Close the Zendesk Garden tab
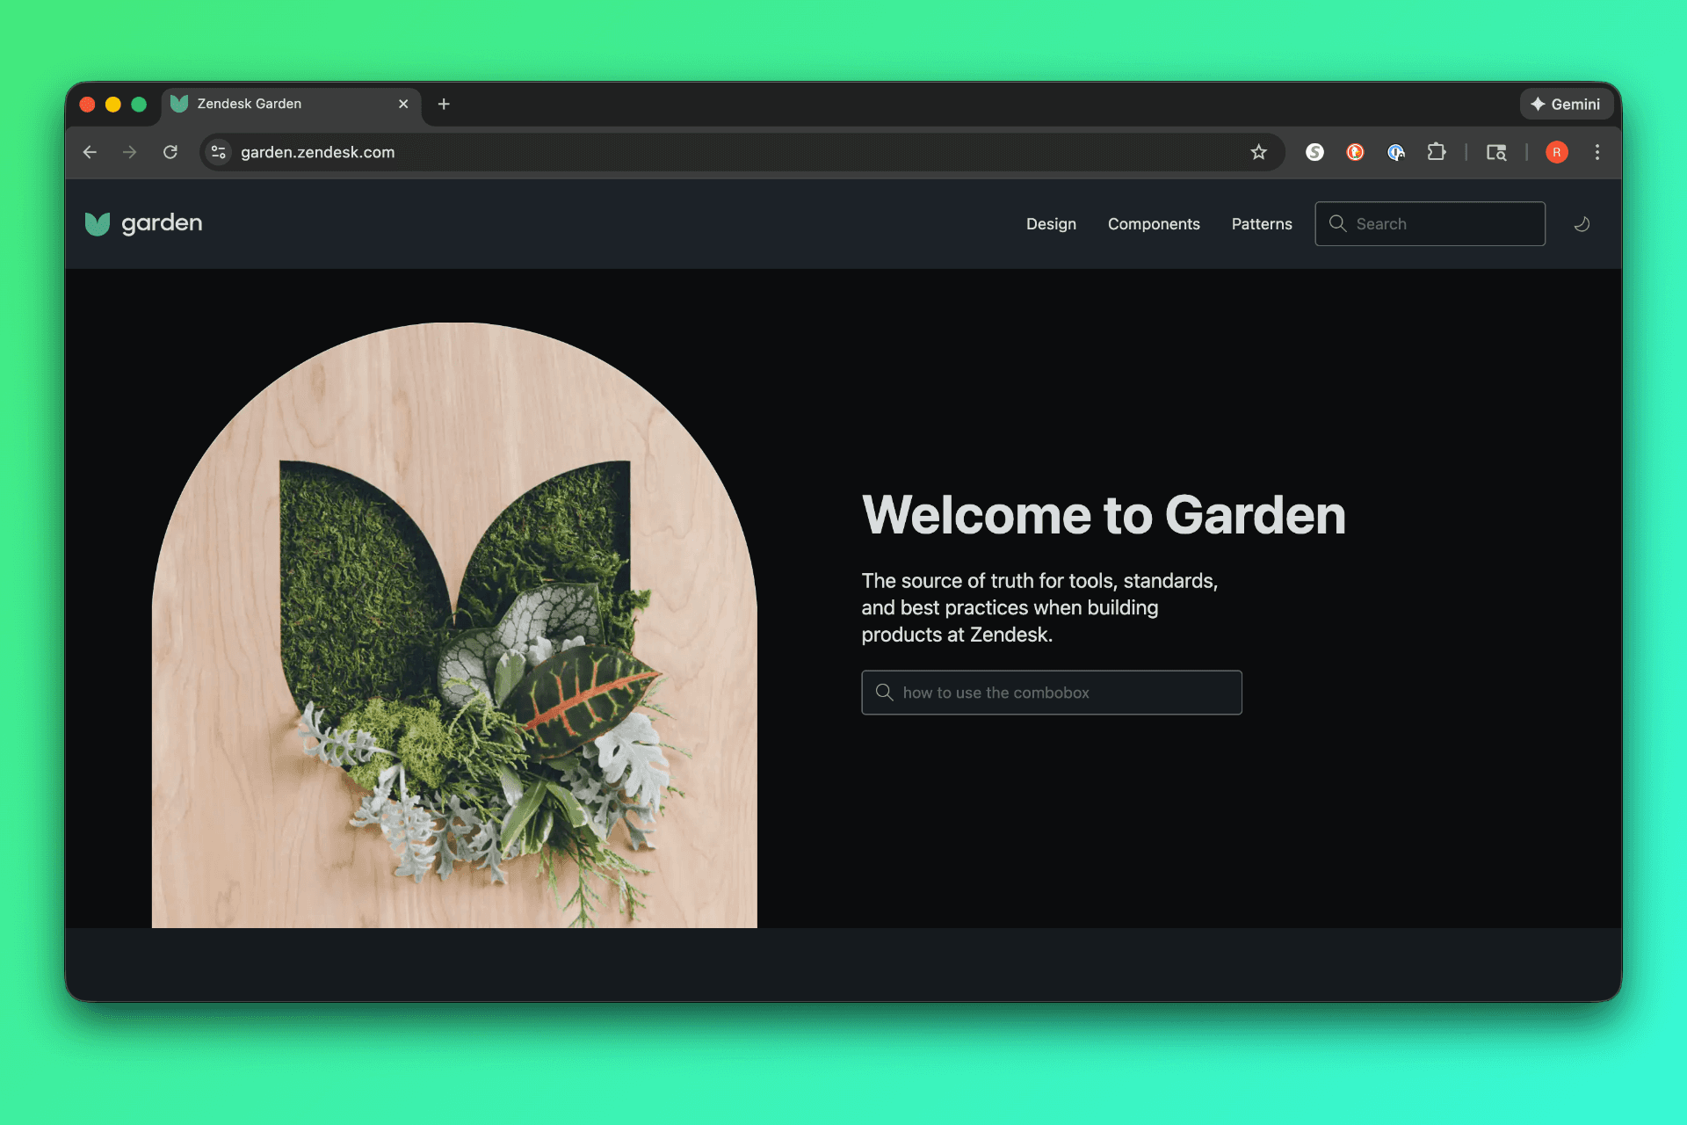This screenshot has width=1687, height=1125. (403, 104)
